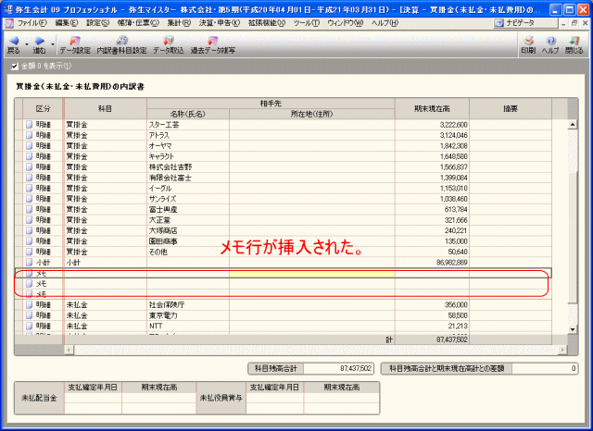Click the 未払配当金 first 支払確定年月日 field
The image size is (593, 431).
(93, 398)
